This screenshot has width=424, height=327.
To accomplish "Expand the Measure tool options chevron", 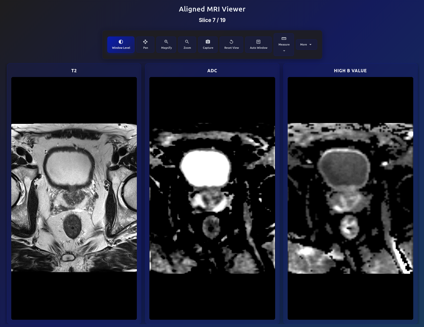I will point(284,50).
